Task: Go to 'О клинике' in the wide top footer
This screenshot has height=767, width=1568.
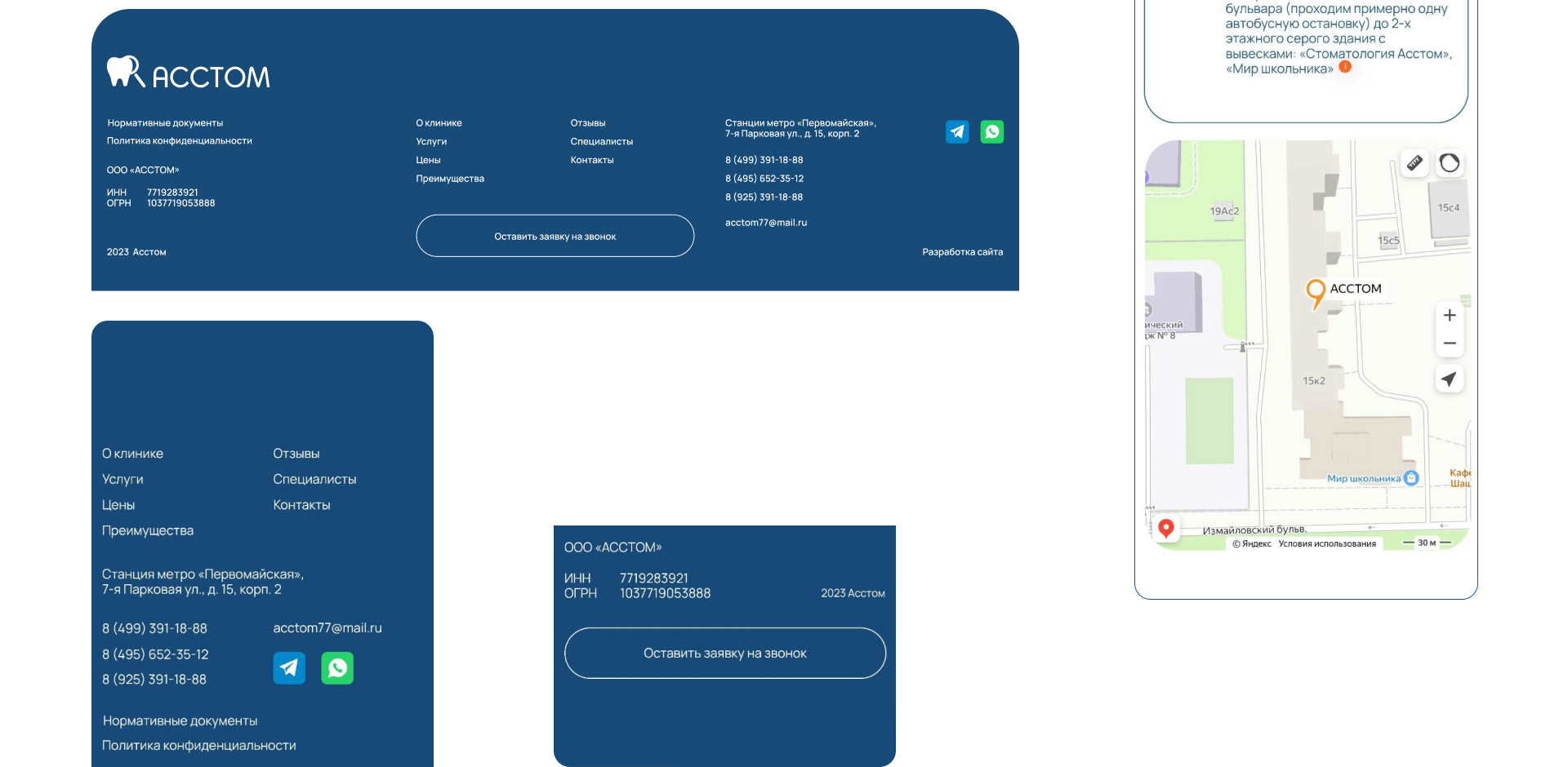Action: (439, 123)
